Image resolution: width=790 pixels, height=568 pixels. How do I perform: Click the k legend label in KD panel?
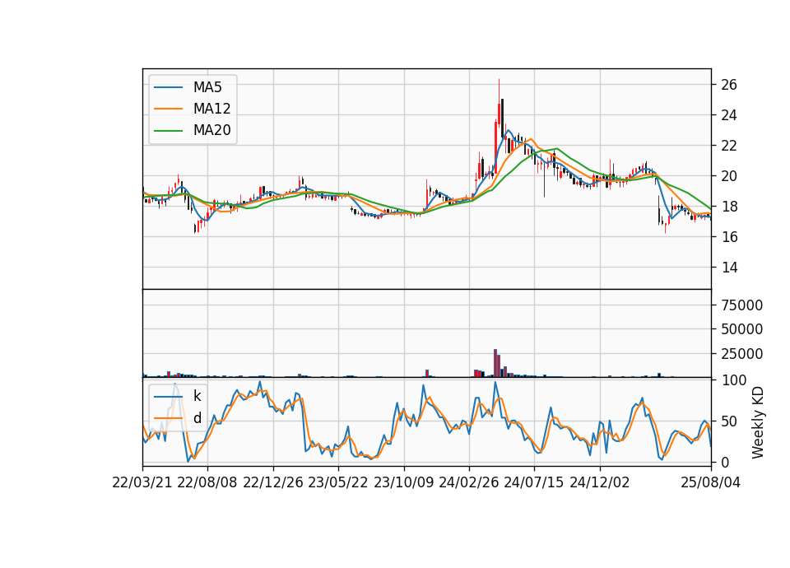197,396
